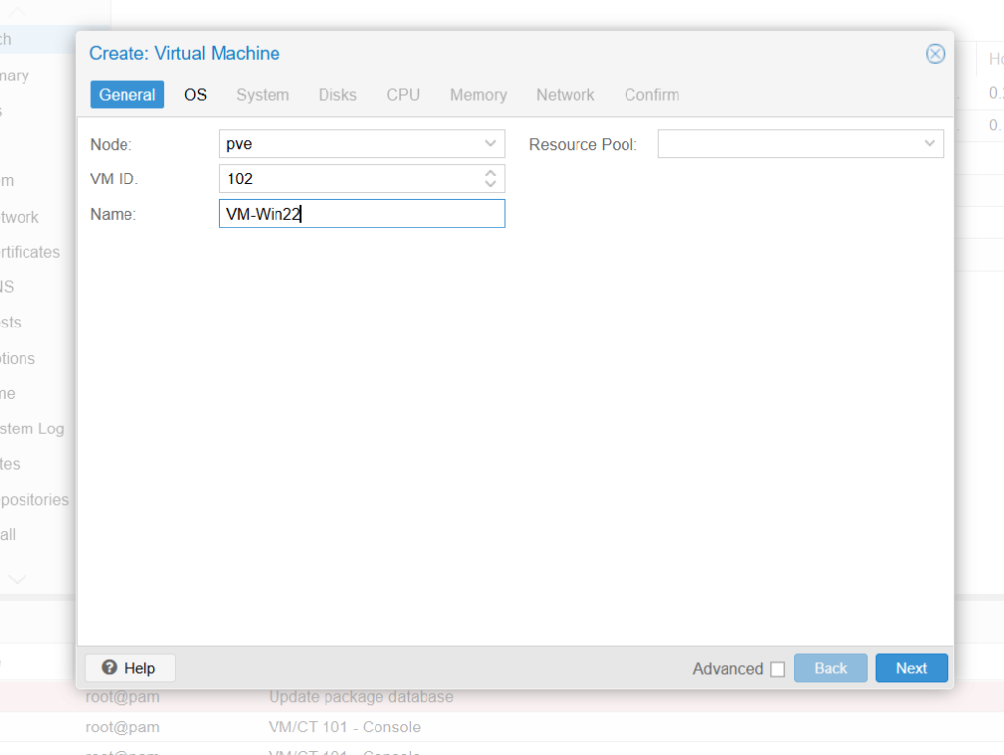Image resolution: width=1004 pixels, height=755 pixels.
Task: Enable the Advanced checkbox
Action: (778, 669)
